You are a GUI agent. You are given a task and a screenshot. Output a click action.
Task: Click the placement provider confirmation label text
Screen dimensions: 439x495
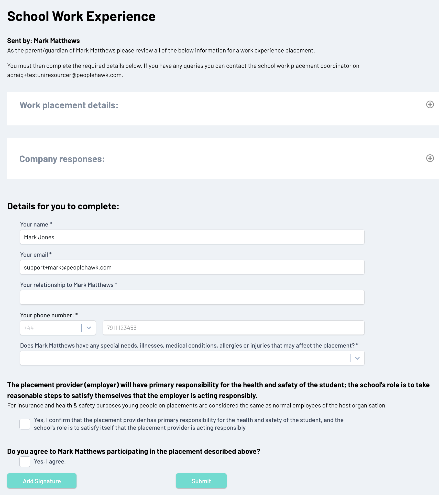[x=189, y=424]
